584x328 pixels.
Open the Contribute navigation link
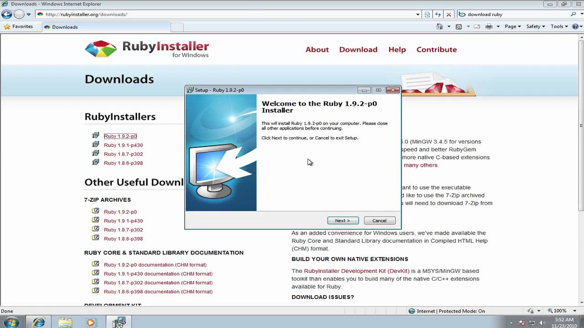(x=437, y=49)
